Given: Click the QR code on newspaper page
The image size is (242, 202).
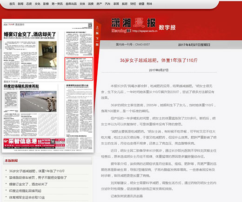Looking at the screenshot, I should [90, 25].
